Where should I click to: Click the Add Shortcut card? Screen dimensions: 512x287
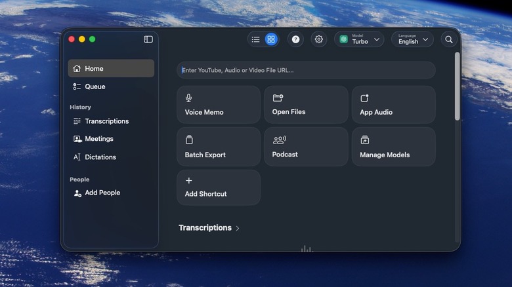pyautogui.click(x=219, y=187)
